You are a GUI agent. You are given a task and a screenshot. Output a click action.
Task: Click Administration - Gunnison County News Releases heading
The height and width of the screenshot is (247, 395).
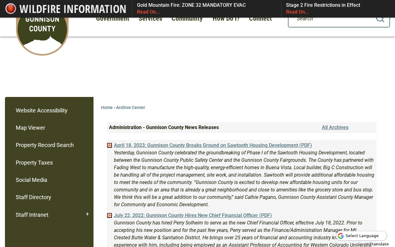[x=164, y=127]
